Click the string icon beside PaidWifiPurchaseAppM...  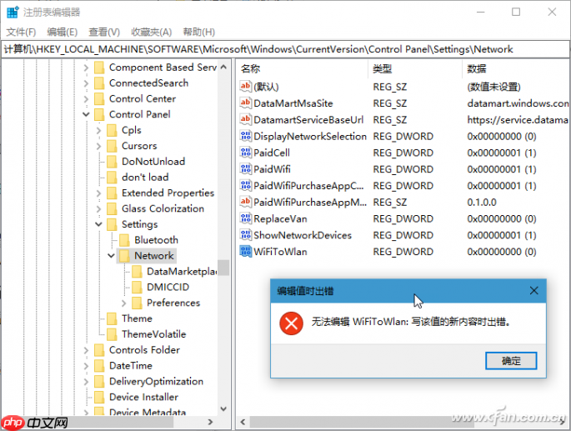click(x=245, y=202)
